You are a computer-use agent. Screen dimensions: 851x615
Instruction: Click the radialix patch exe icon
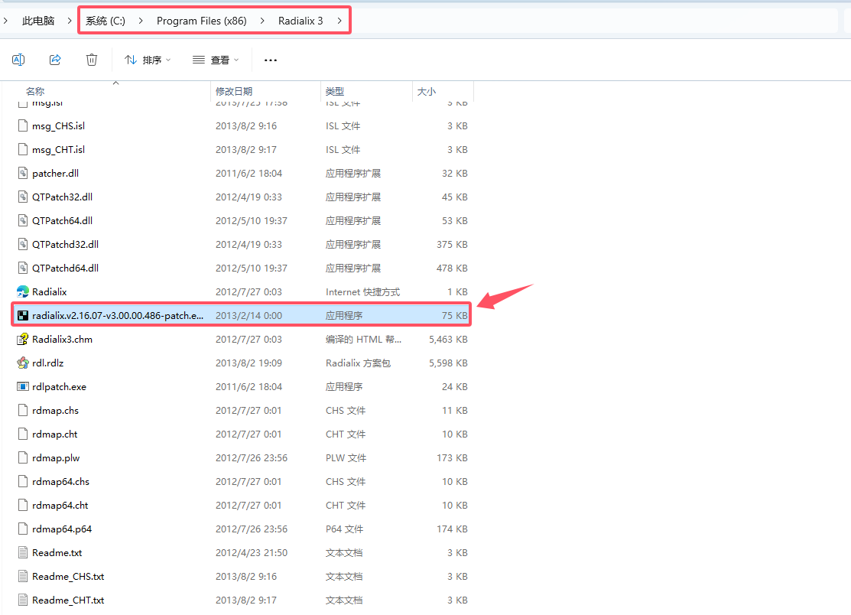point(23,315)
